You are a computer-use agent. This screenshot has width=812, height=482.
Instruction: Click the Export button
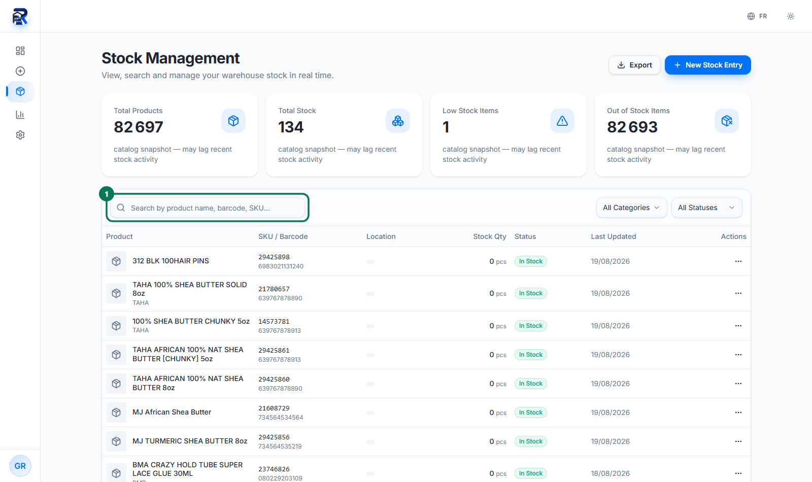pyautogui.click(x=634, y=65)
